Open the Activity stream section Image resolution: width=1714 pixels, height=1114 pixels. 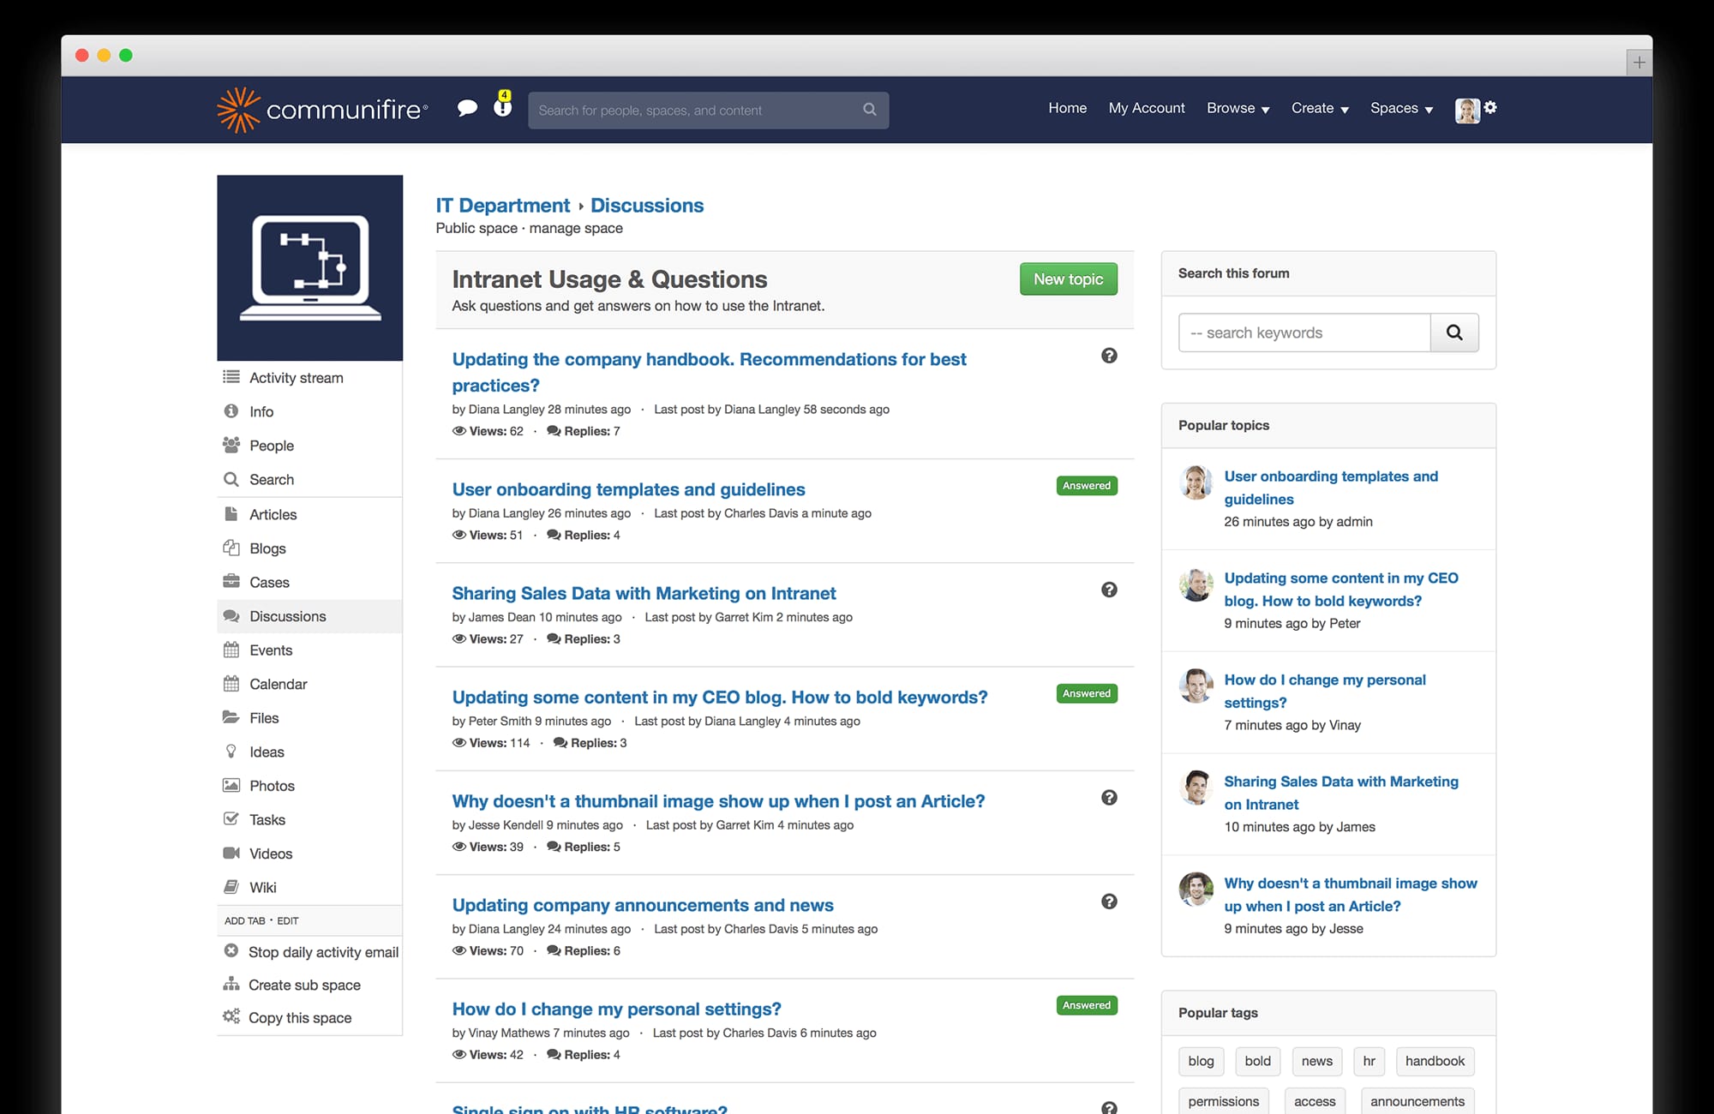tap(296, 377)
